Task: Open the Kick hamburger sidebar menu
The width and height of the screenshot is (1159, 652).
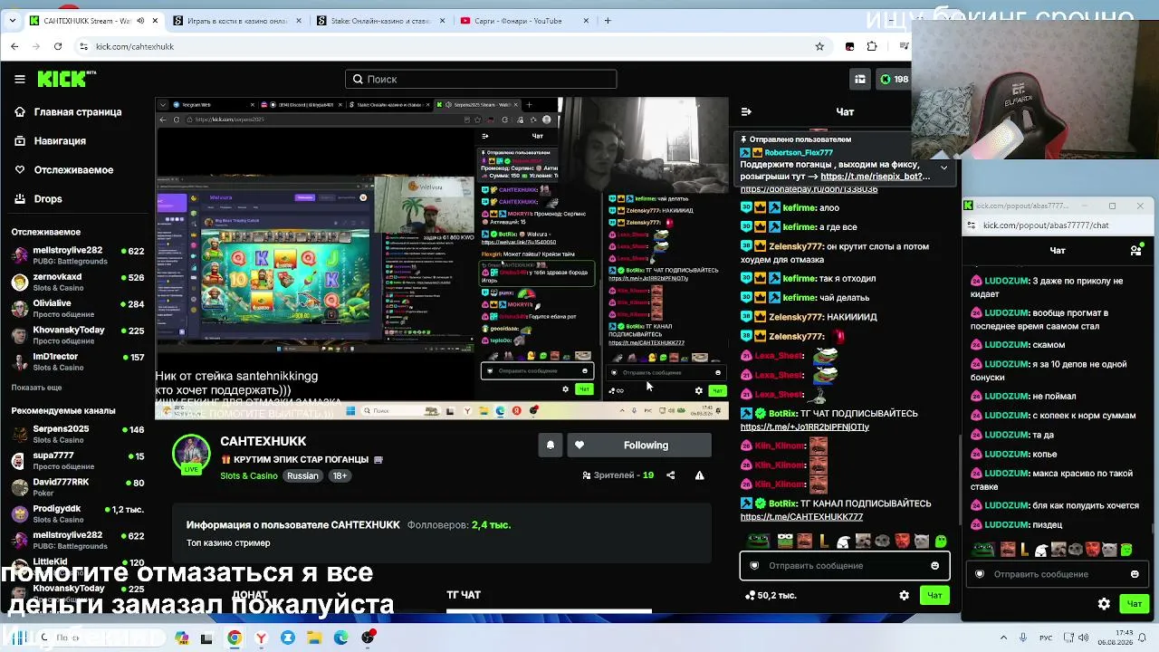Action: pyautogui.click(x=20, y=79)
